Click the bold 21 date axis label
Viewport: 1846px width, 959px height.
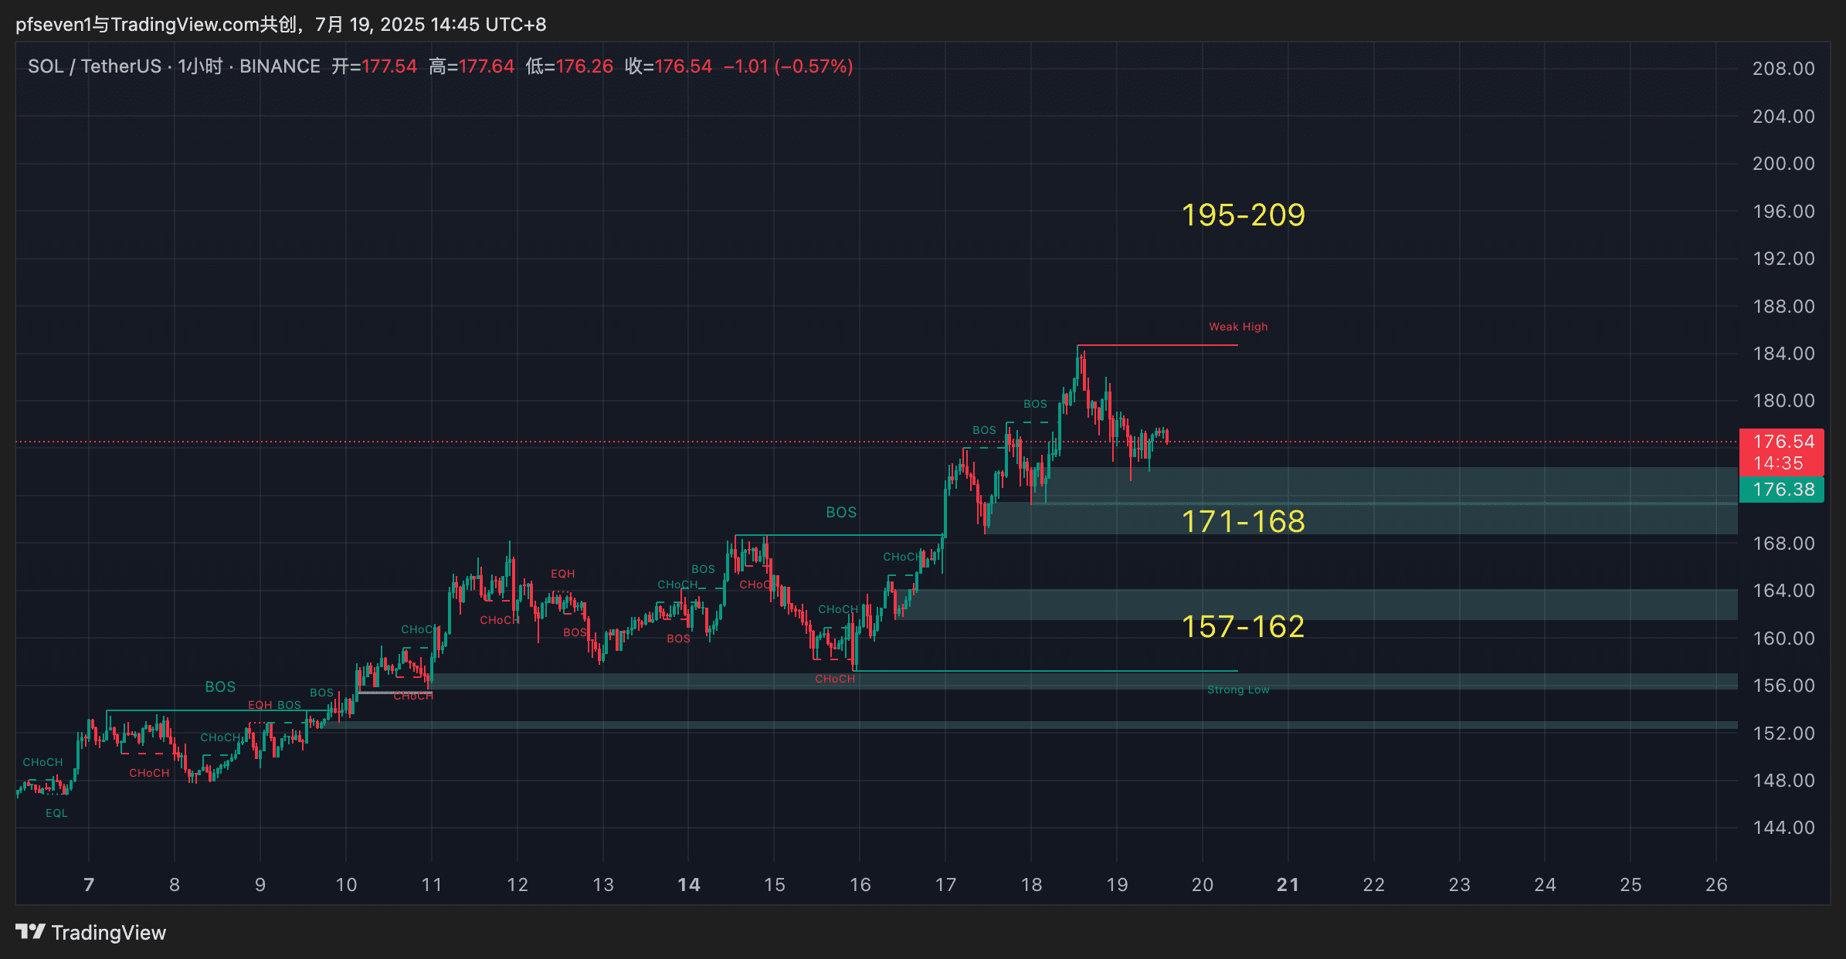pyautogui.click(x=1288, y=885)
